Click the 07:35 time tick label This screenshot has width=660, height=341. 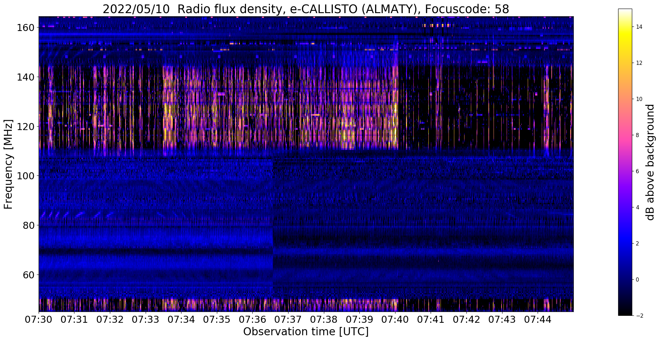pyautogui.click(x=217, y=320)
